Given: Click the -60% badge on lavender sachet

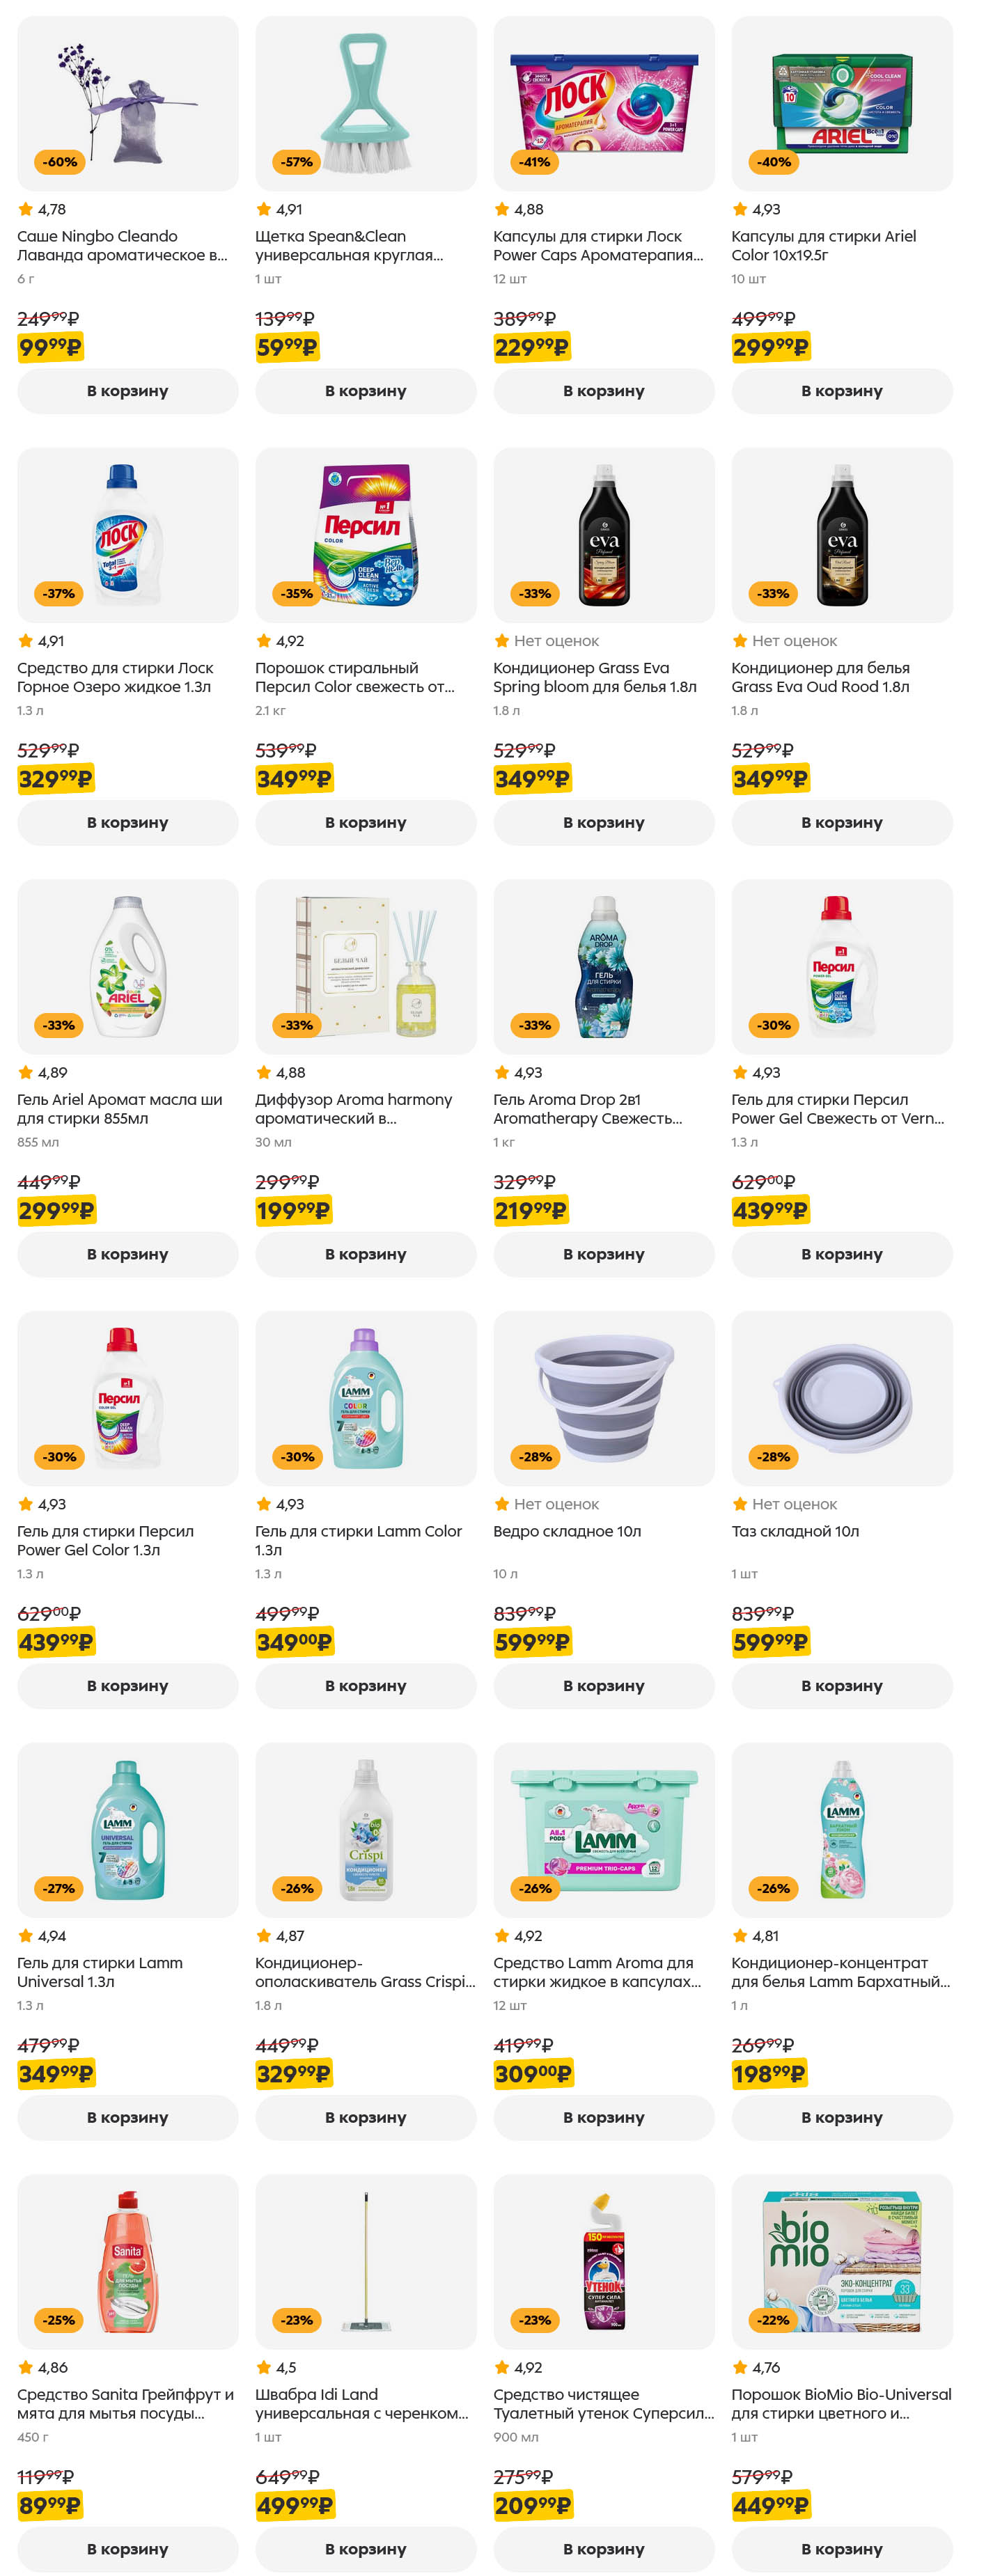Looking at the screenshot, I should tap(59, 162).
